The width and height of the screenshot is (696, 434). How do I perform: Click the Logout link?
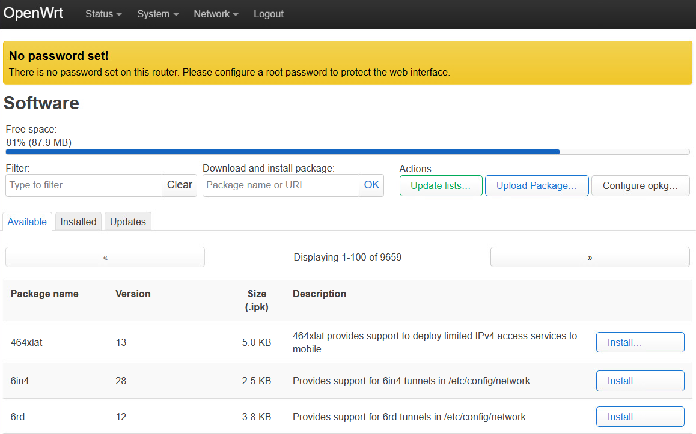[269, 14]
